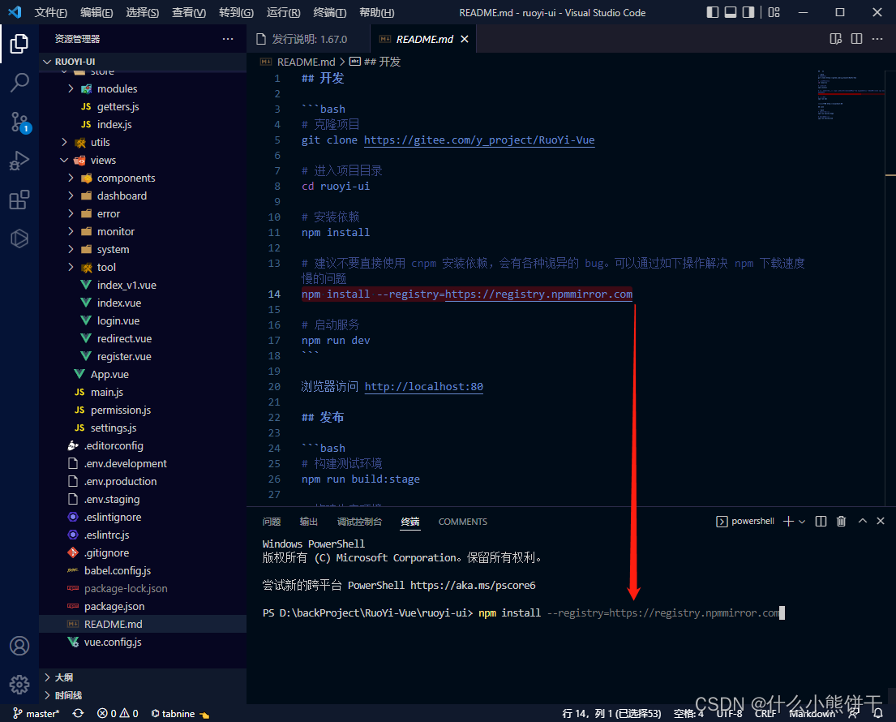This screenshot has width=896, height=722.
Task: Open markdown preview to the side
Action: (x=835, y=39)
